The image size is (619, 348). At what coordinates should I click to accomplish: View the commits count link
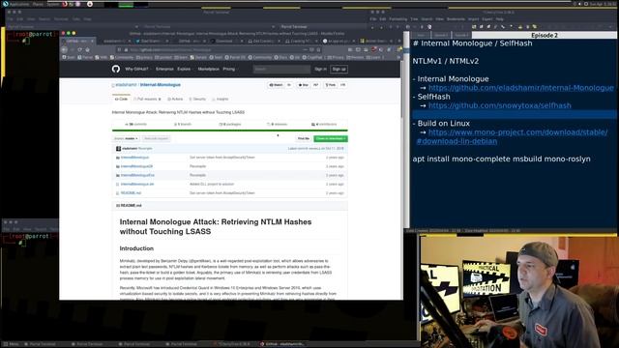(135, 125)
